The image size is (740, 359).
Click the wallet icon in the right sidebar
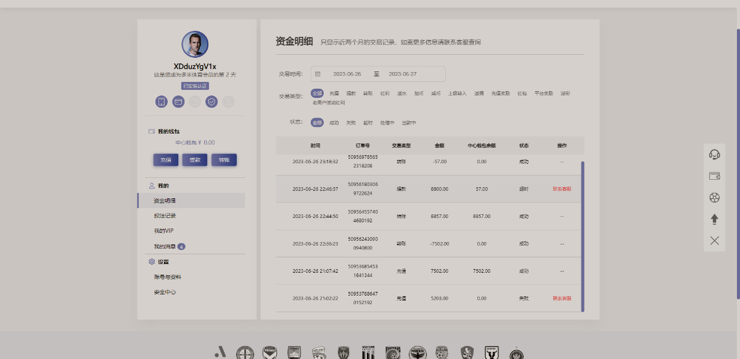click(714, 176)
